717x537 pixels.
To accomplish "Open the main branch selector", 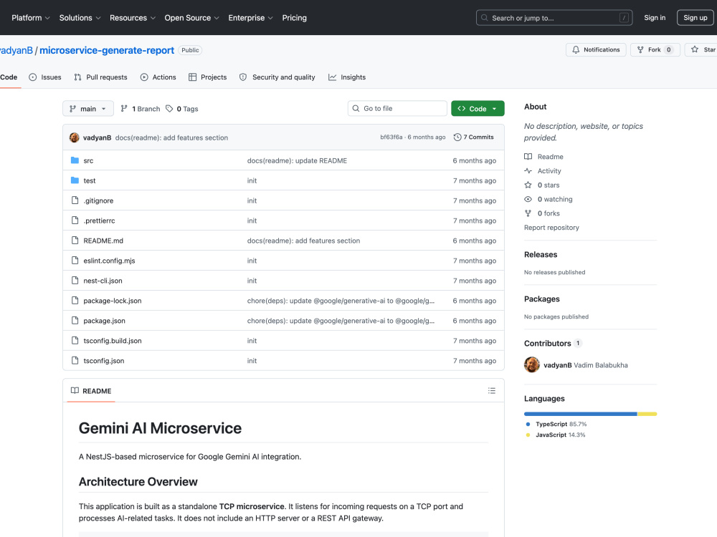I will pyautogui.click(x=87, y=109).
